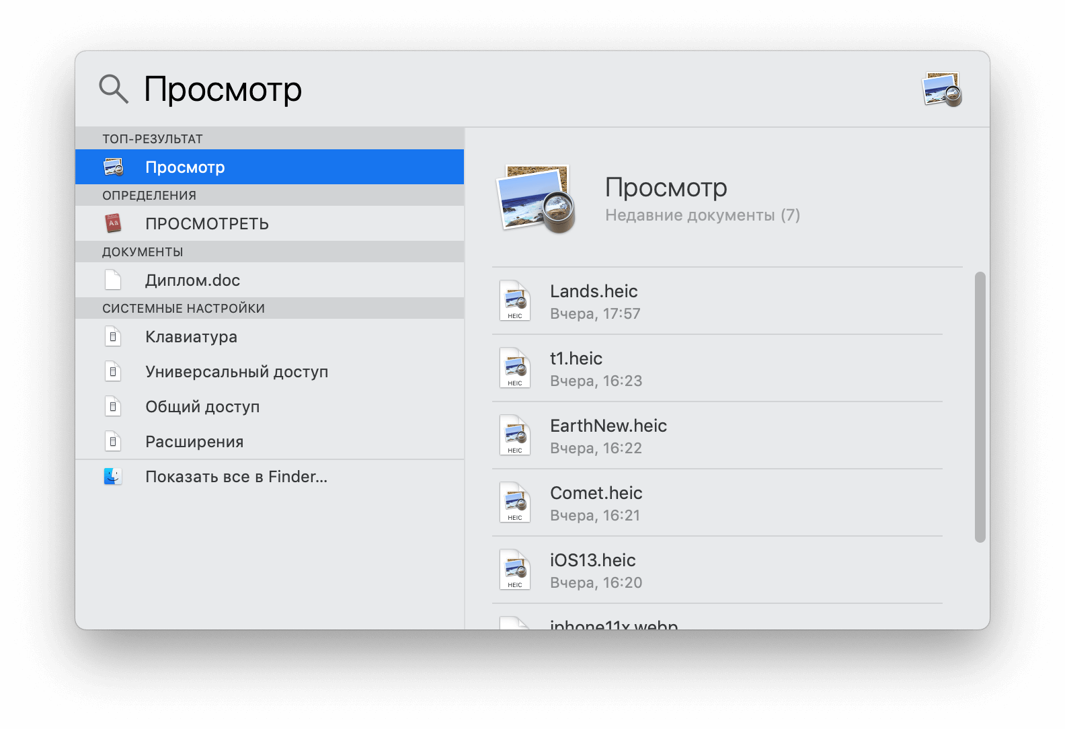
Task: Select the Просмотр top result row
Action: coord(270,167)
